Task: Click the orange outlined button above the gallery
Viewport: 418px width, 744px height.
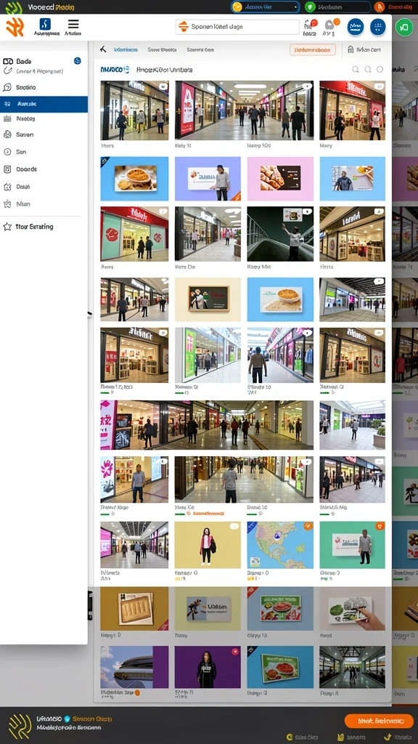Action: pyautogui.click(x=312, y=49)
